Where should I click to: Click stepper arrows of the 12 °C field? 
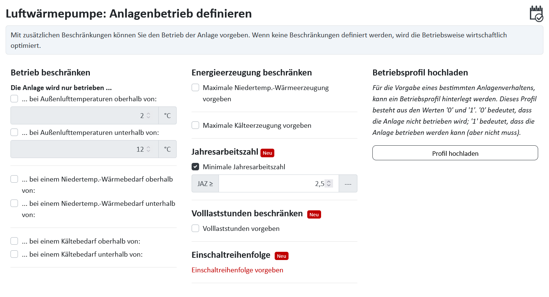148,149
